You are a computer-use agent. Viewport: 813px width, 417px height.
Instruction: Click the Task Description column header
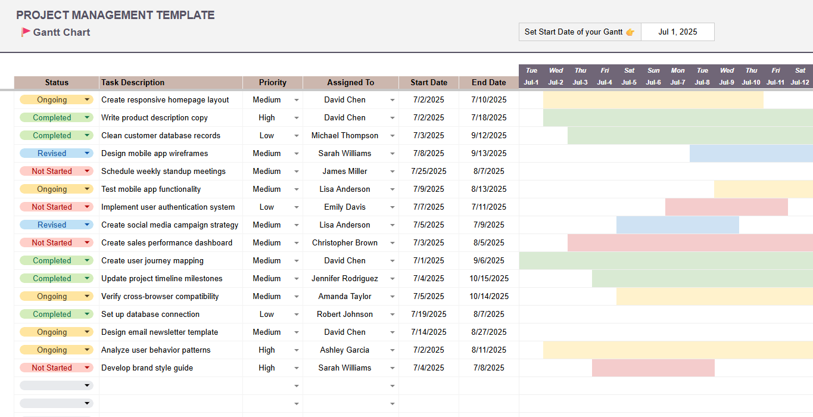(x=170, y=82)
